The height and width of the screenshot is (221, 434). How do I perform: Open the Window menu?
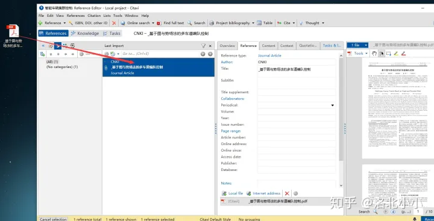click(131, 16)
